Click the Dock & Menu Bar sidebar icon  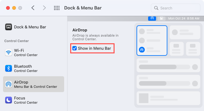[x=9, y=27]
